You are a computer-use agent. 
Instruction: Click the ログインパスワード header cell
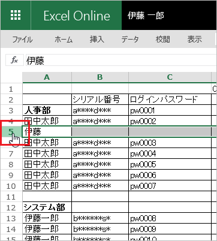[x=170, y=100]
